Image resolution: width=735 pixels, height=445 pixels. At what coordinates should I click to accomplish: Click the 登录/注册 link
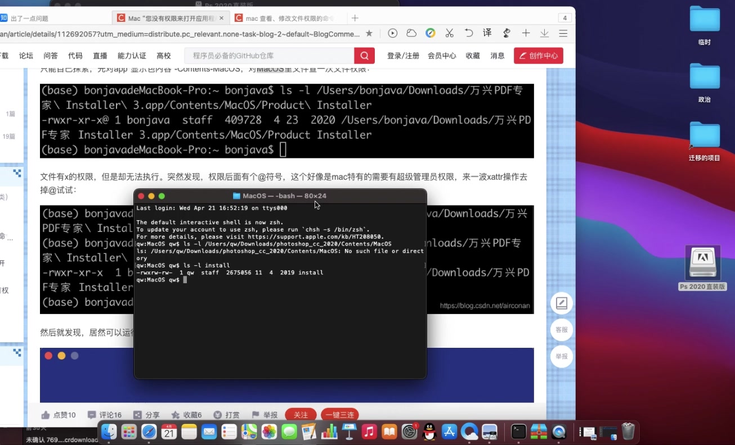[x=404, y=56]
